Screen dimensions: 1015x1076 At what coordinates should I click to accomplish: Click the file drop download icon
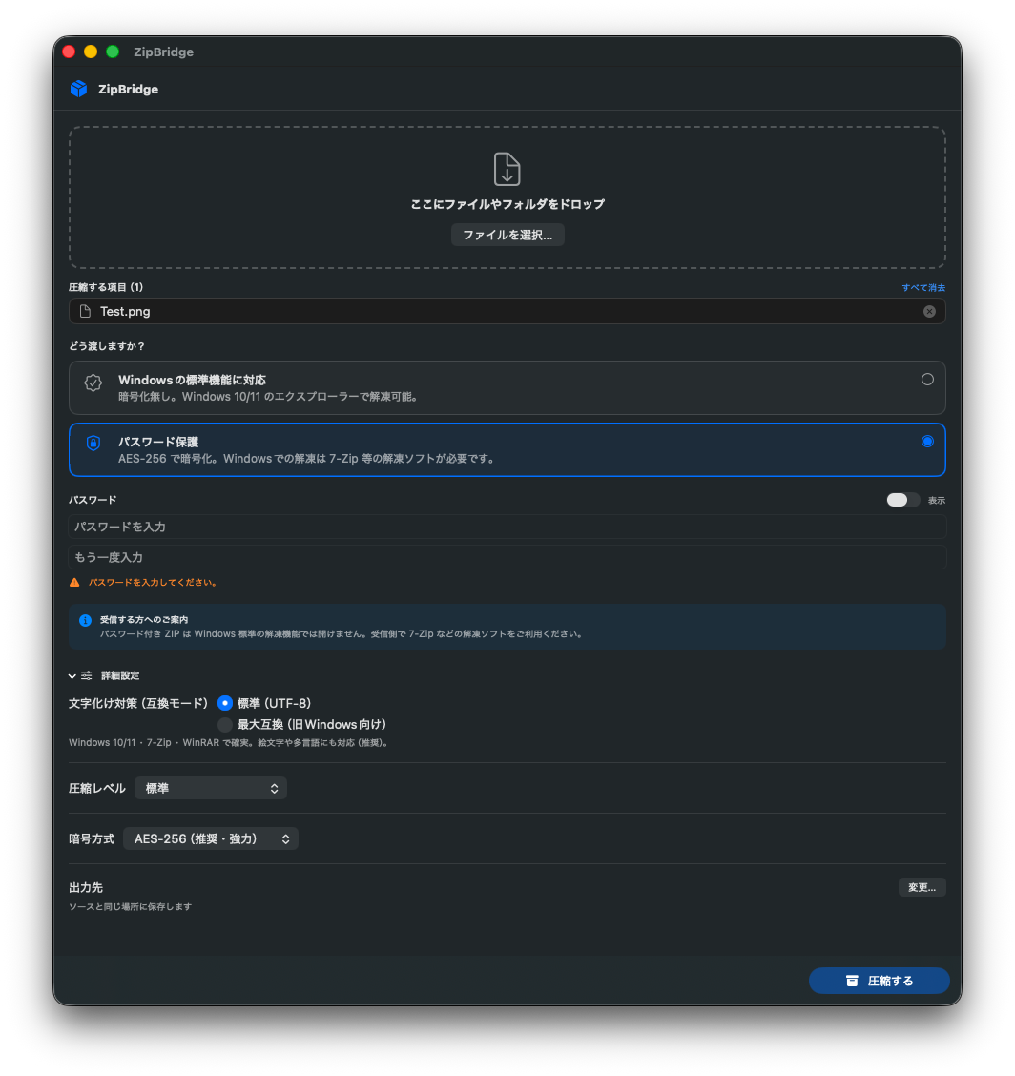pyautogui.click(x=507, y=169)
